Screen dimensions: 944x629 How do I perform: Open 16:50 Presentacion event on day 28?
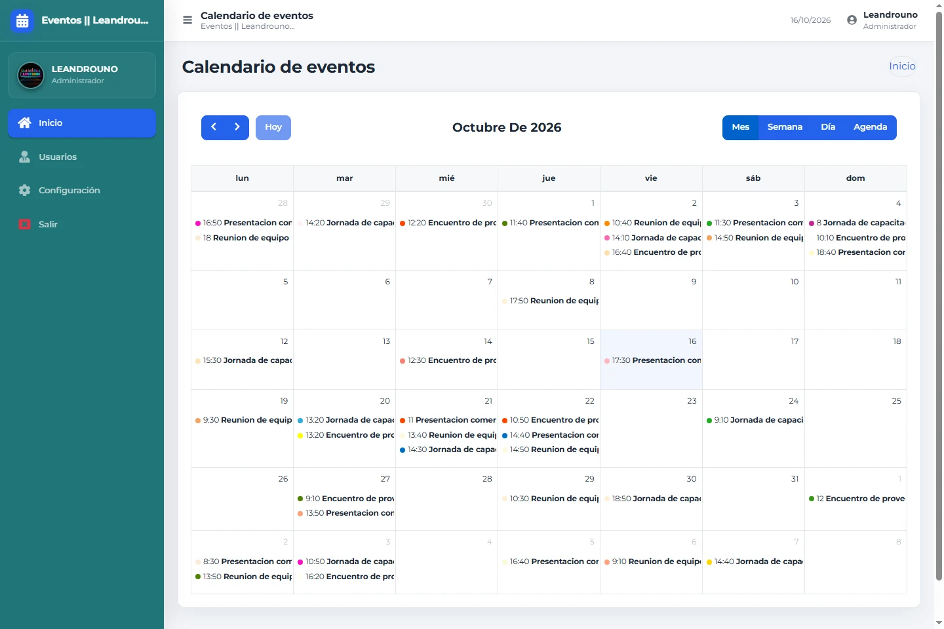click(243, 223)
